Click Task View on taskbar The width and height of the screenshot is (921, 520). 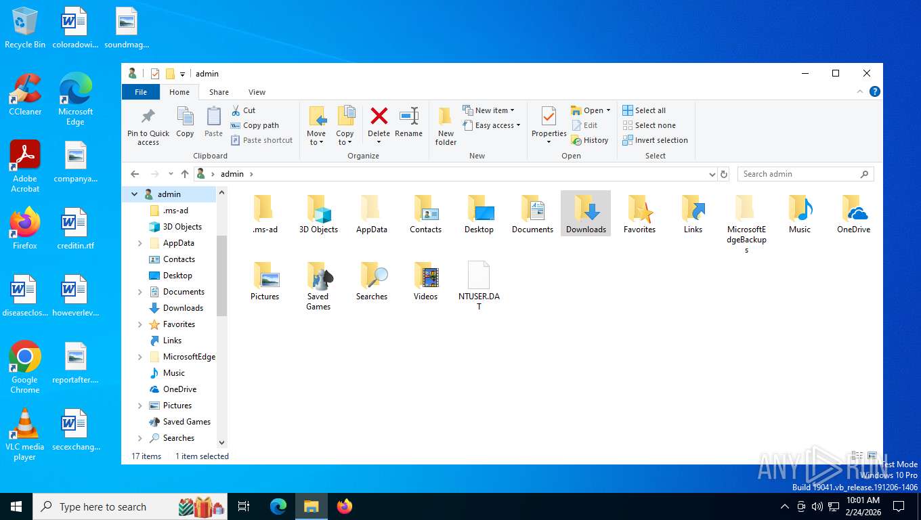244,506
